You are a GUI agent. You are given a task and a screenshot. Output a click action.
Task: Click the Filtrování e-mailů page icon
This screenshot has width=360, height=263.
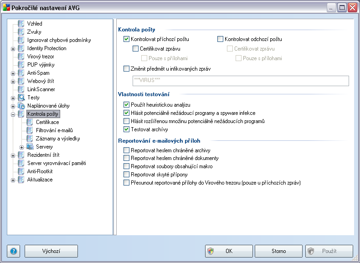(30, 130)
